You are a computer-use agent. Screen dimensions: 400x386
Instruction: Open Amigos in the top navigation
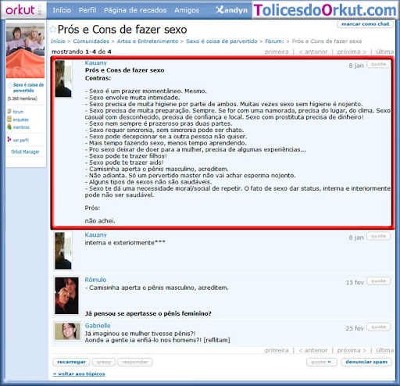pyautogui.click(x=187, y=10)
